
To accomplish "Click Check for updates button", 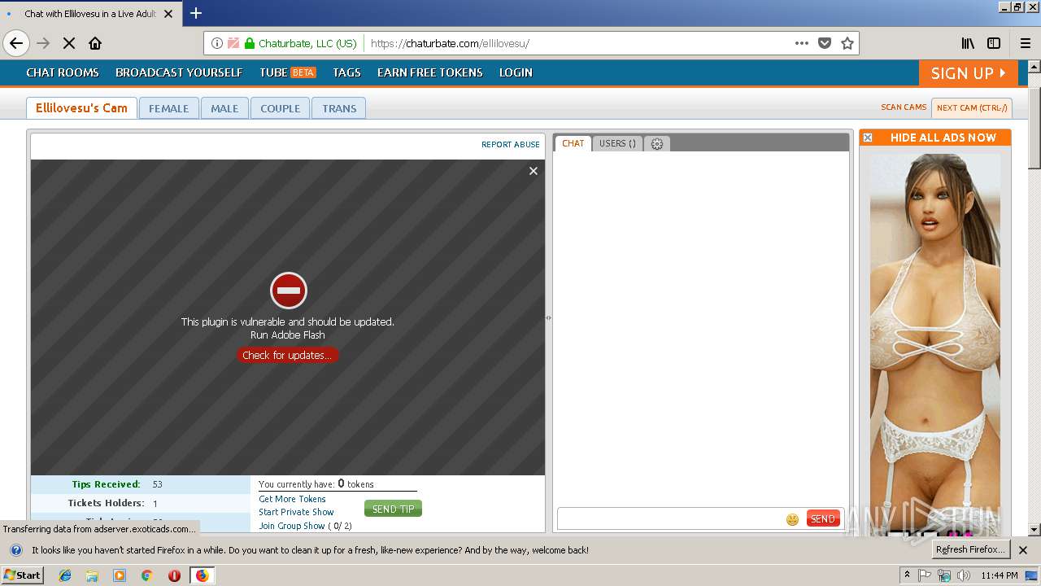I will coord(287,355).
